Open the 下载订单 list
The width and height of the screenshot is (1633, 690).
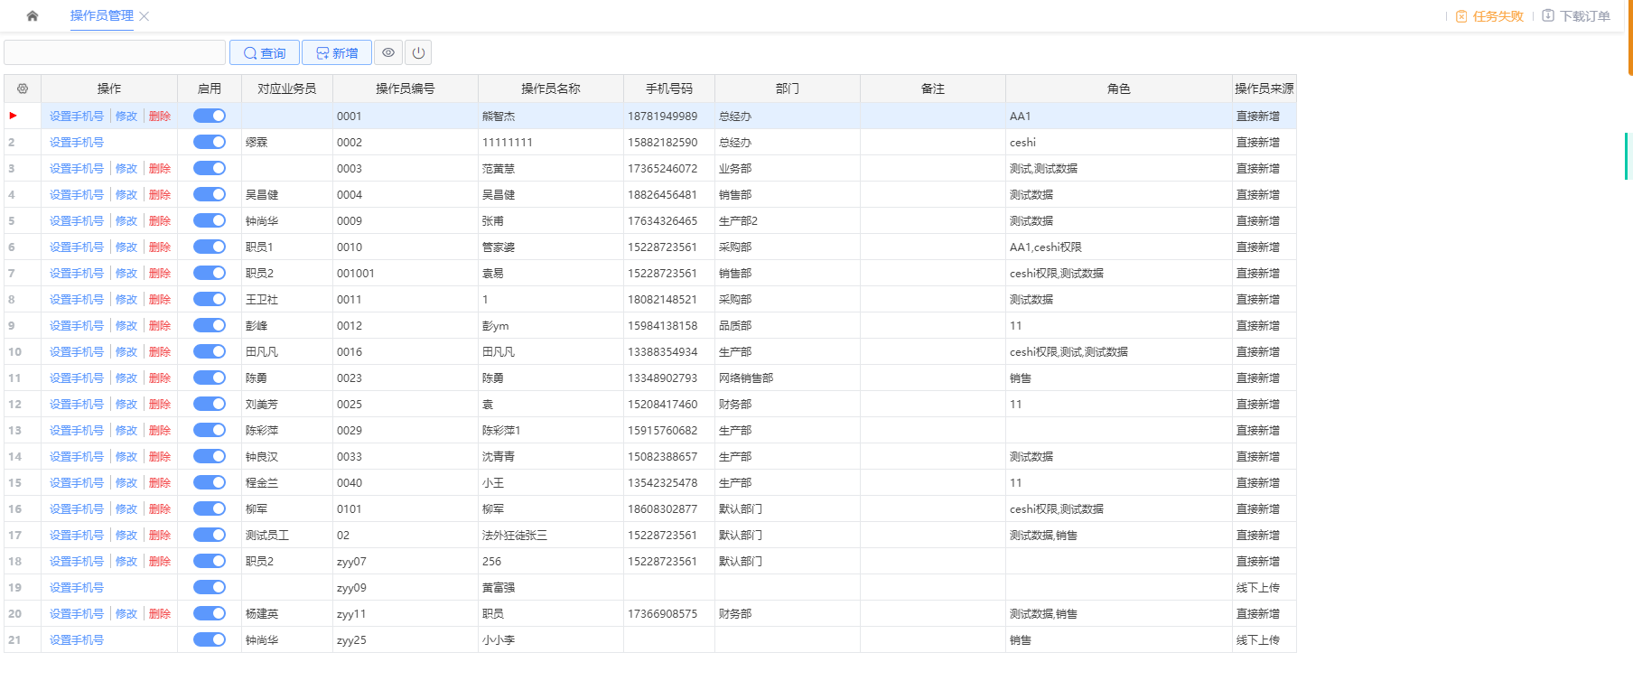click(x=1576, y=16)
